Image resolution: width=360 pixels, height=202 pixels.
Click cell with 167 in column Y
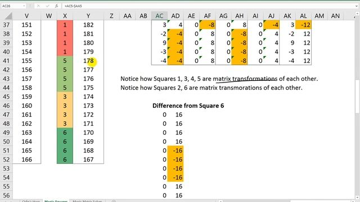coord(88,159)
